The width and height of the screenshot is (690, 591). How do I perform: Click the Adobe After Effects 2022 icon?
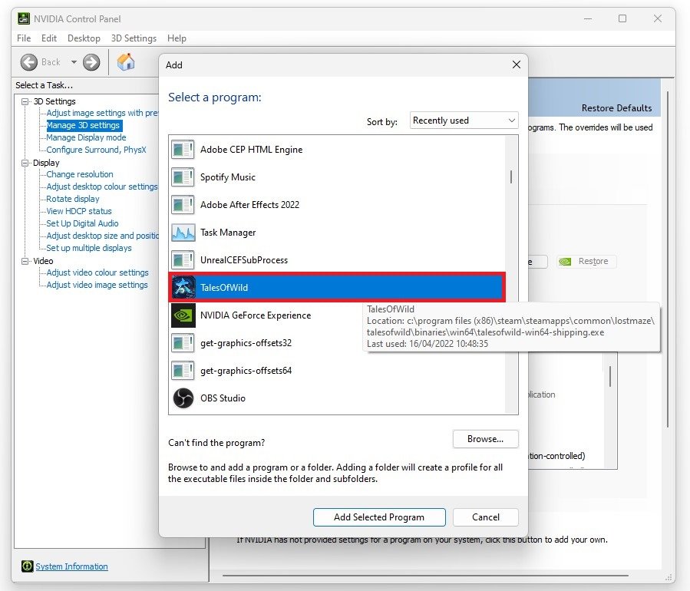(x=183, y=205)
